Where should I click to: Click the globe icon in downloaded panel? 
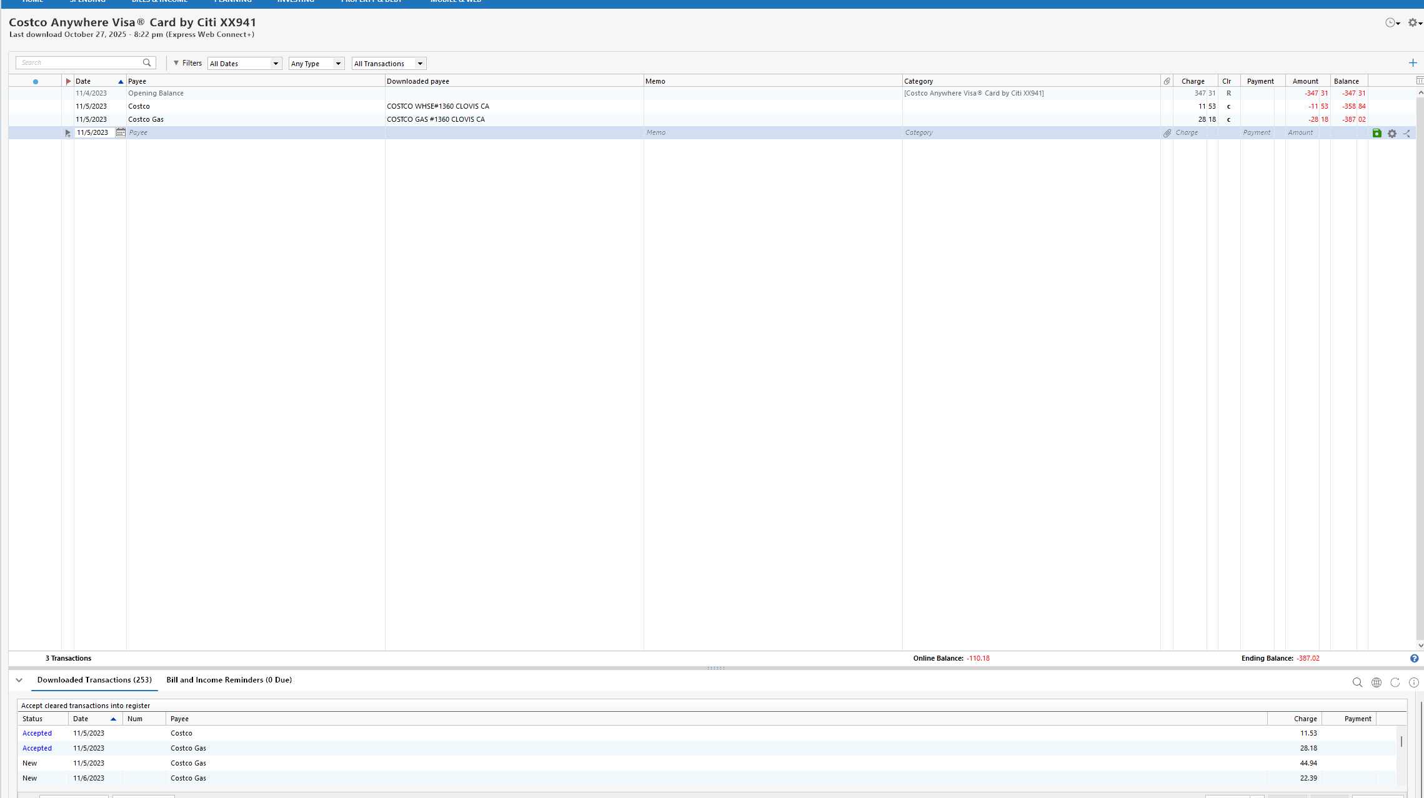click(1376, 682)
